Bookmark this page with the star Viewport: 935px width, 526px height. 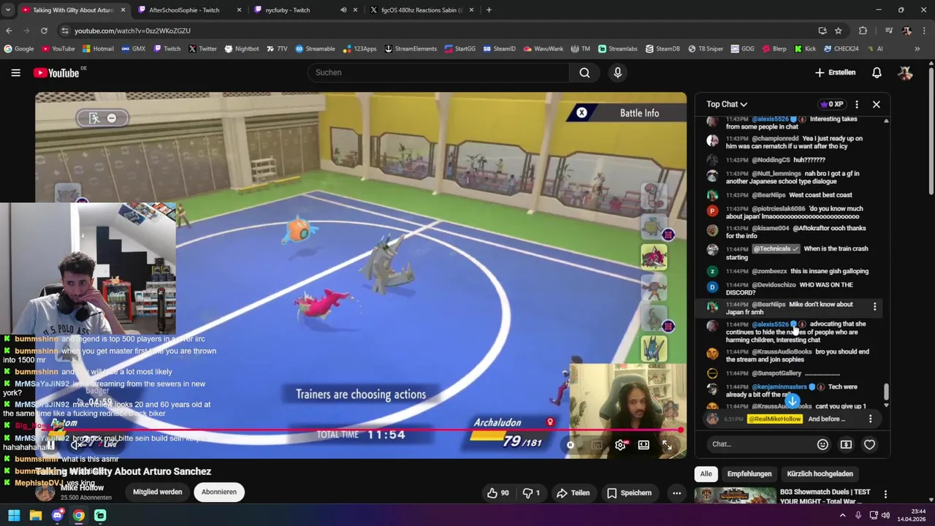pyautogui.click(x=839, y=31)
